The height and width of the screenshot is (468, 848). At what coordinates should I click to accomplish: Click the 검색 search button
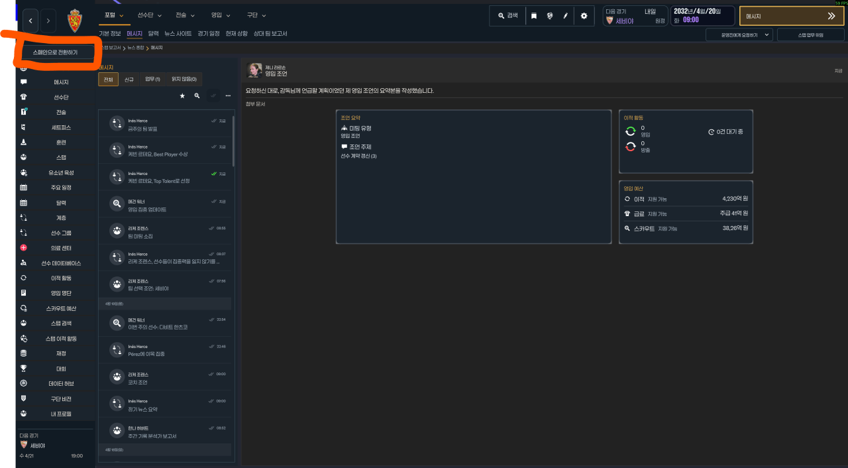pyautogui.click(x=508, y=16)
